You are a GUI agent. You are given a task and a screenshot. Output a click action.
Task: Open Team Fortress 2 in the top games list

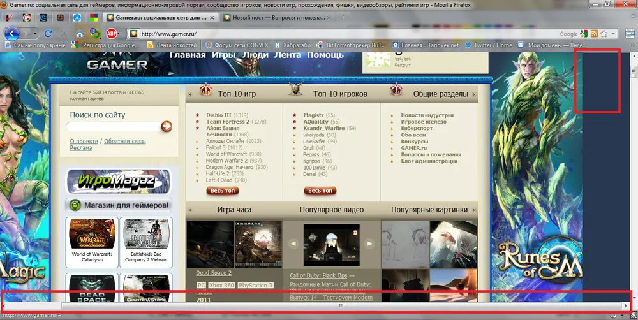point(228,122)
